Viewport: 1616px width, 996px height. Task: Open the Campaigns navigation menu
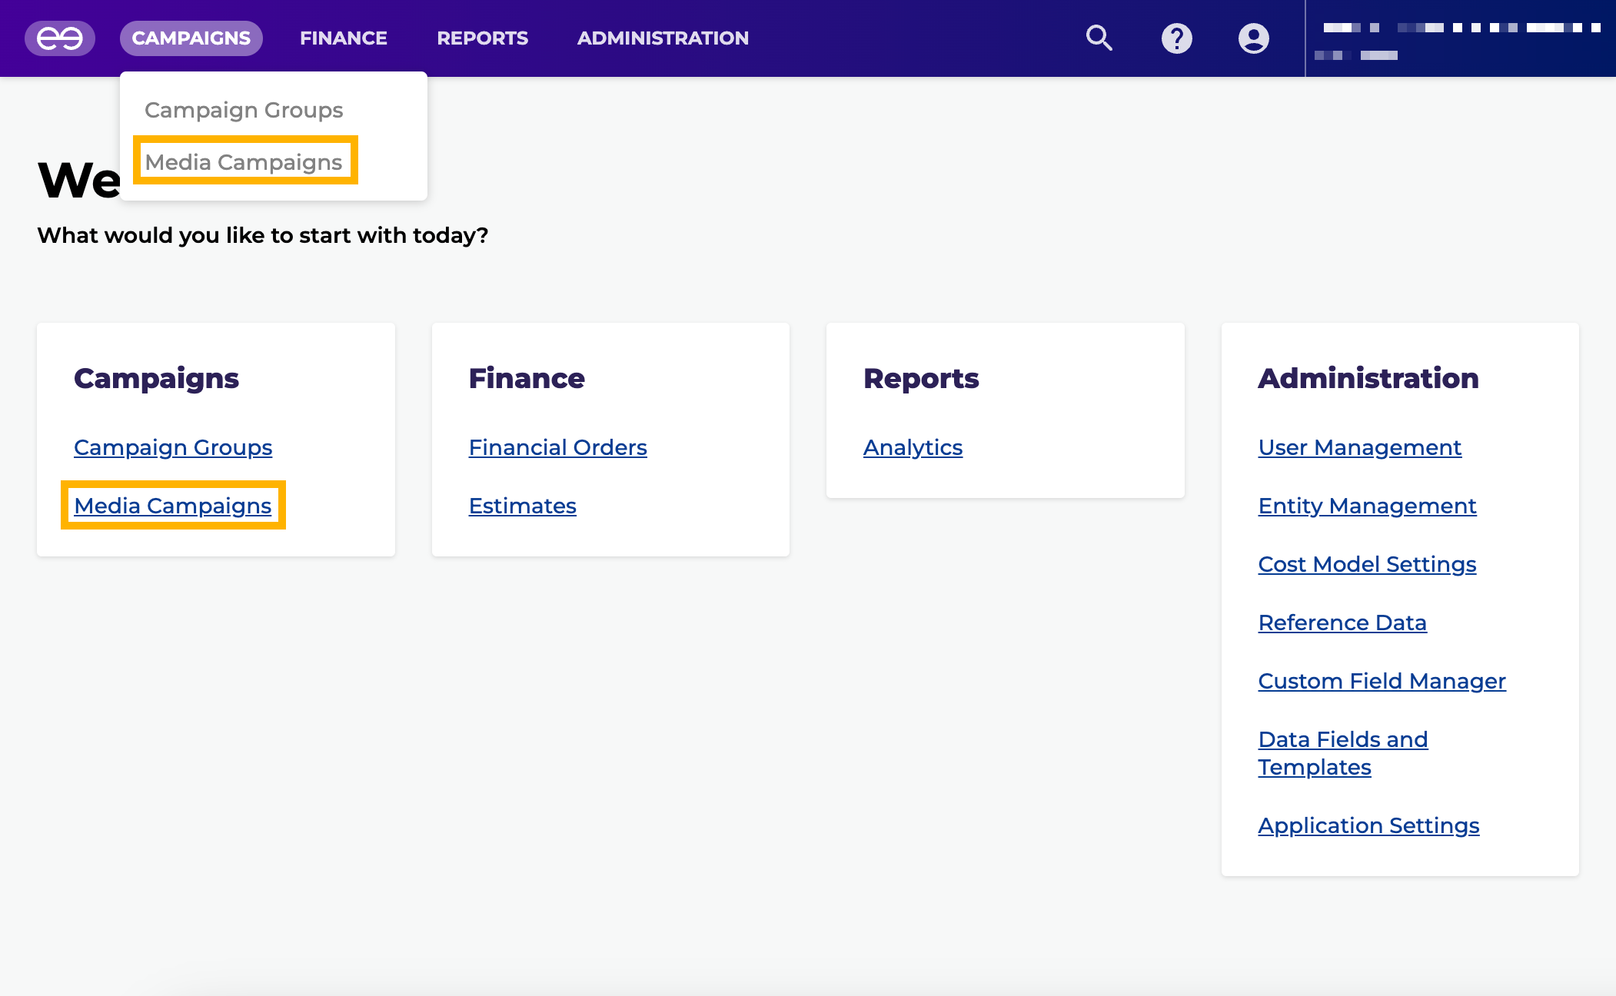click(191, 38)
